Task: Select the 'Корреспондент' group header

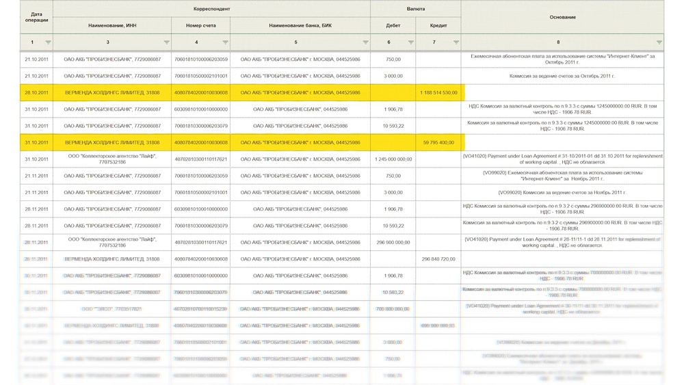Action: click(211, 9)
